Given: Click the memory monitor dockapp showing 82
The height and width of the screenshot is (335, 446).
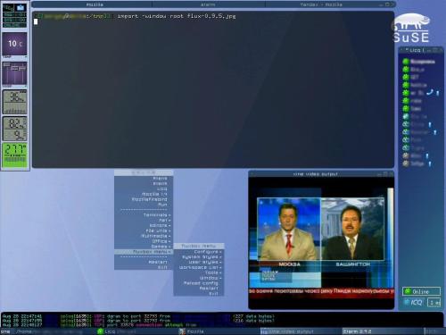Looking at the screenshot, I should (14, 129).
